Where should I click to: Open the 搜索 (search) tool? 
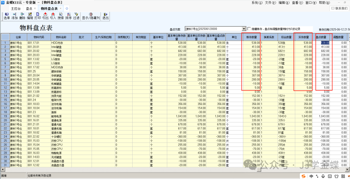pos(61,16)
